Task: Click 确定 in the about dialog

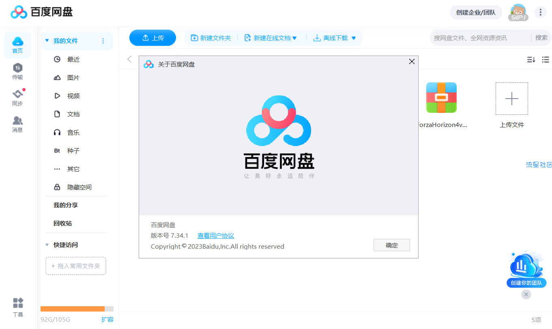Action: point(391,245)
